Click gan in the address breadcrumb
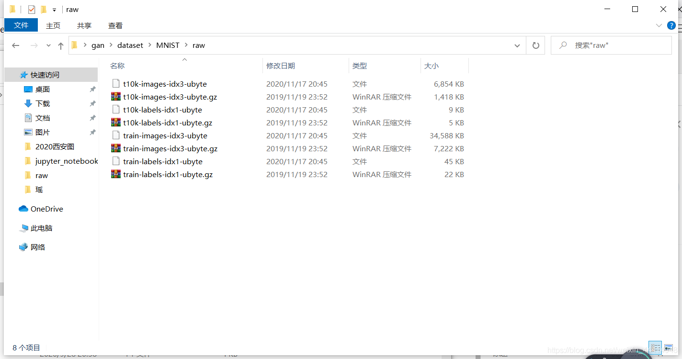682x359 pixels. pos(98,45)
